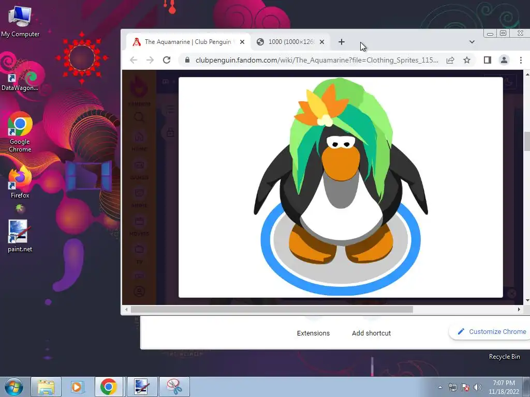
Task: Open Windows Media Player from taskbar
Action: [x=77, y=387]
